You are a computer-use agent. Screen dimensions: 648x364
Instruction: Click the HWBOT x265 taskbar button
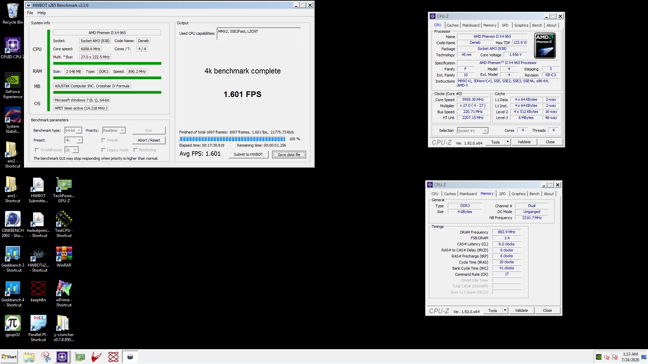[x=130, y=357]
